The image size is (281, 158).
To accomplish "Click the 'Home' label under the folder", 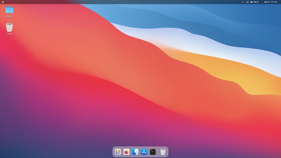I will [x=9, y=16].
